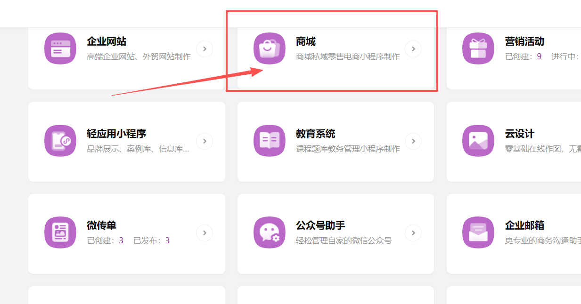Image resolution: width=581 pixels, height=304 pixels.
Task: Click the 进行中 label in 营销活动
Action: 564,56
